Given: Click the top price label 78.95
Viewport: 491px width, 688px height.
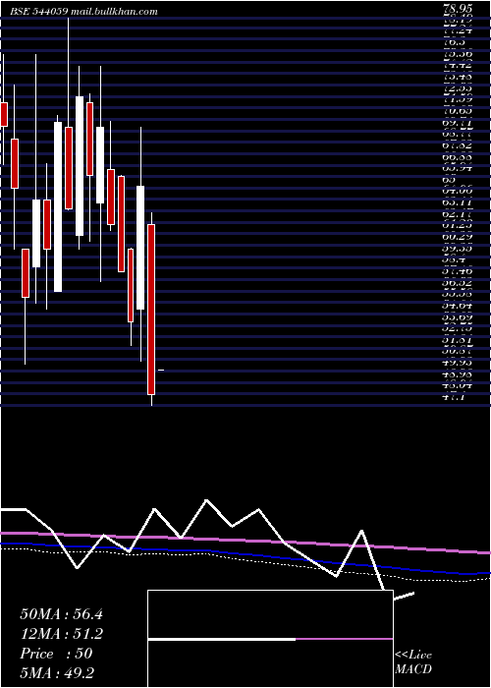Looking at the screenshot, I should 458,10.
